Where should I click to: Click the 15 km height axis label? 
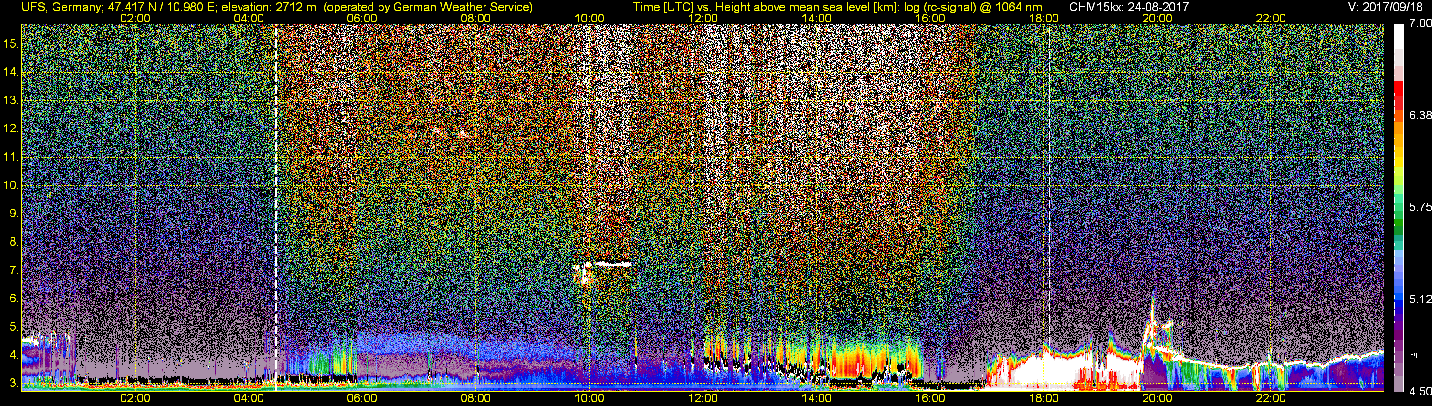tap(11, 44)
